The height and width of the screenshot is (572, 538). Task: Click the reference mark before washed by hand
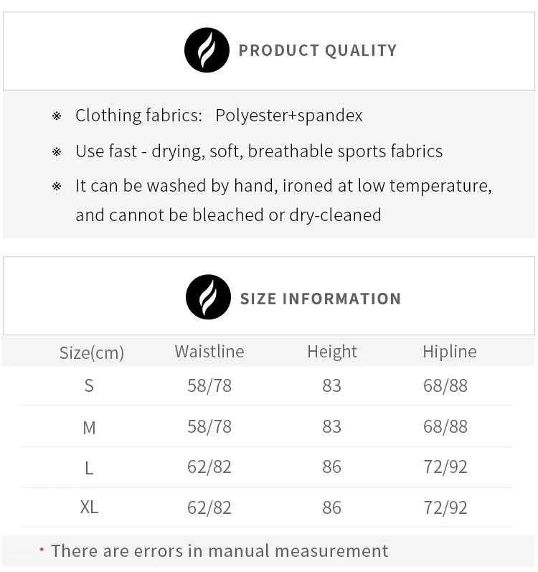(x=57, y=187)
